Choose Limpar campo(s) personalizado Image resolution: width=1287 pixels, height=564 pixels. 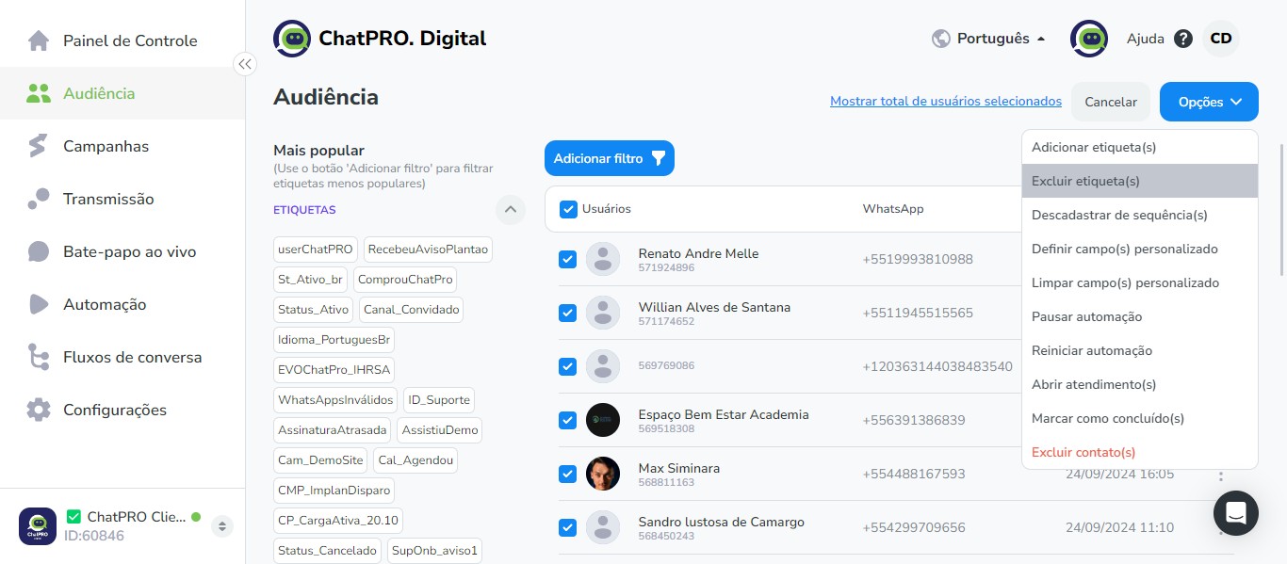1140,282
